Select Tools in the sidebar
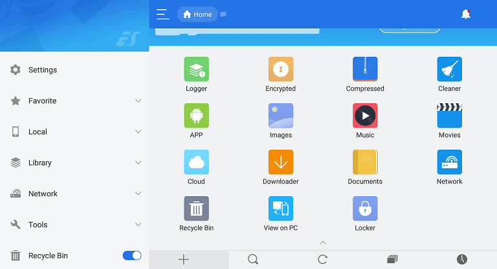 coord(38,224)
